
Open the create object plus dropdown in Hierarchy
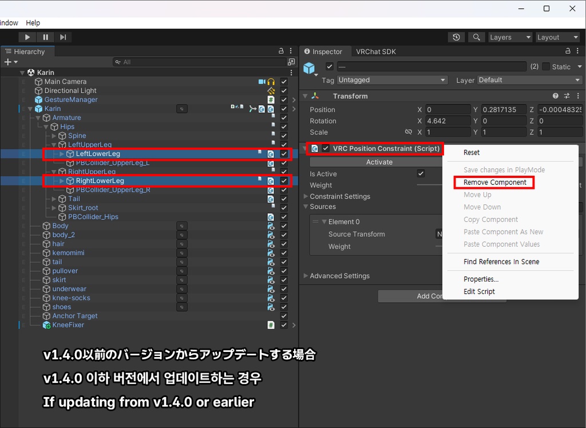[x=11, y=62]
